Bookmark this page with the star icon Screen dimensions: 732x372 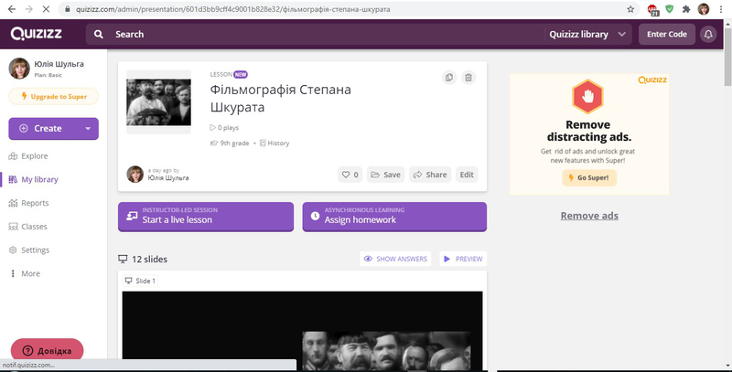pyautogui.click(x=630, y=8)
